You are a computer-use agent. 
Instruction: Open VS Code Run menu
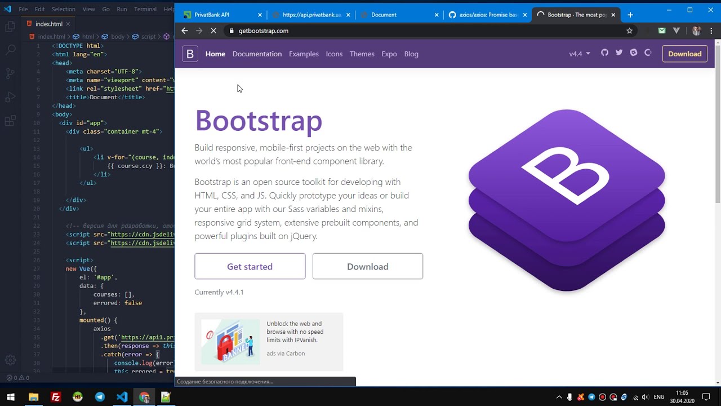pyautogui.click(x=122, y=9)
